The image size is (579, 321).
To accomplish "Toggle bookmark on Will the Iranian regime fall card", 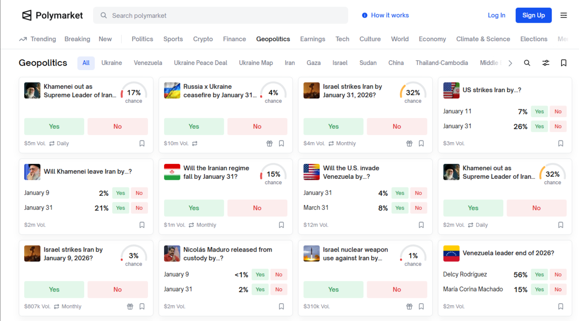I will [281, 225].
